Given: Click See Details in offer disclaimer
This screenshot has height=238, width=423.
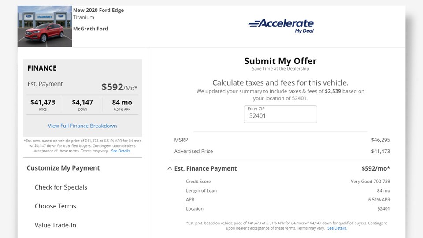Looking at the screenshot, I should [x=337, y=228].
